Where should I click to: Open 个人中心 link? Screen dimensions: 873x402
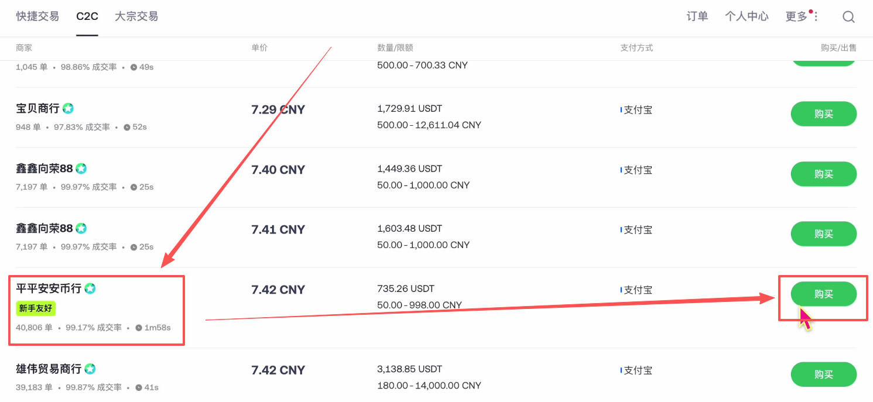[x=747, y=16]
